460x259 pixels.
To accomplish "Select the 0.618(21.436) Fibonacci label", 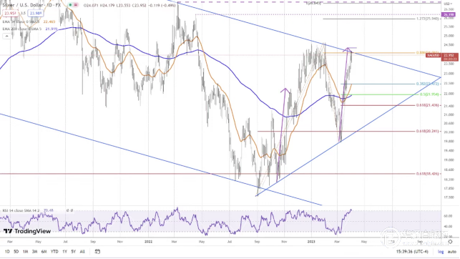I will pyautogui.click(x=427, y=105).
